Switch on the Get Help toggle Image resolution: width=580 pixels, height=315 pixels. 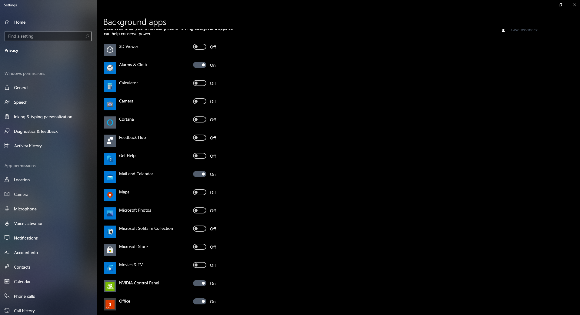(200, 156)
